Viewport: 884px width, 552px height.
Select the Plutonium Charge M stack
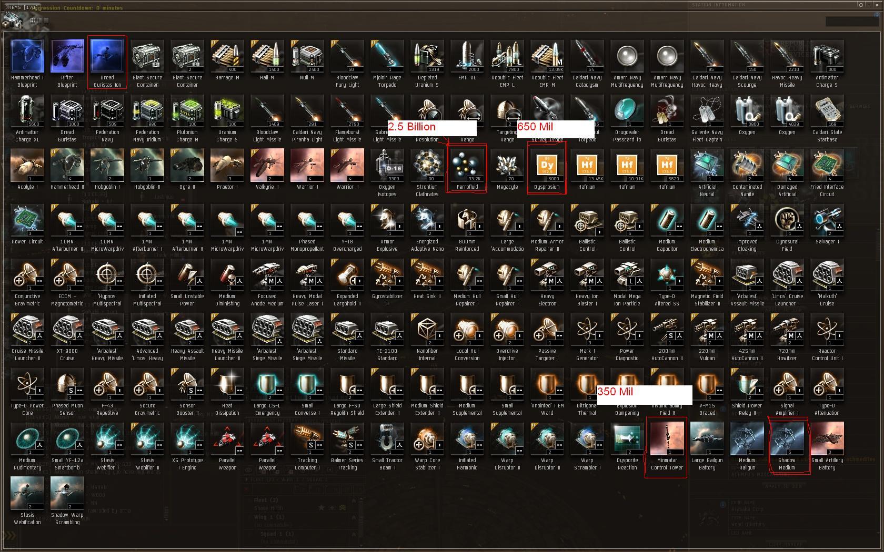click(187, 118)
